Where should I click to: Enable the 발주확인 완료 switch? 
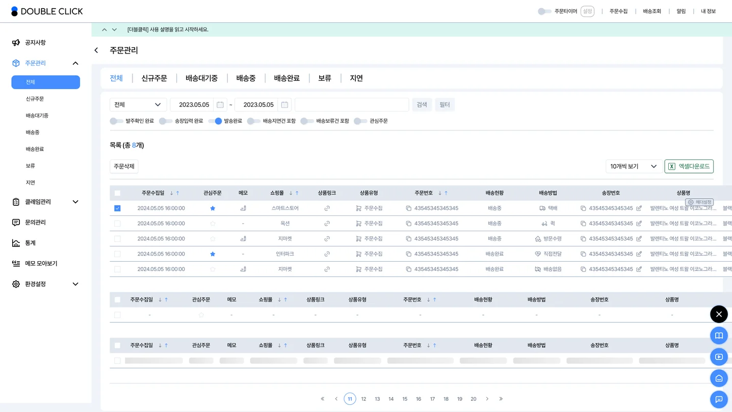pyautogui.click(x=116, y=121)
